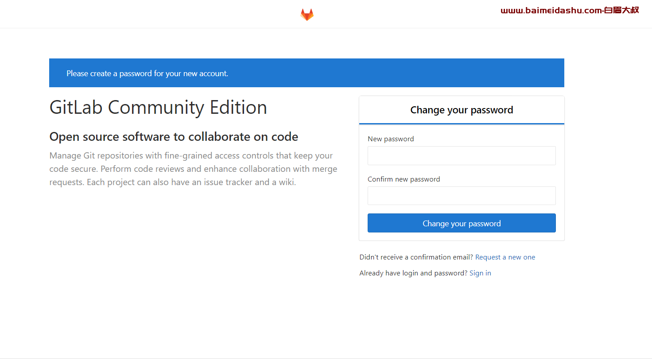The height and width of the screenshot is (360, 652).
Task: Click 'Didn't receive a confirmation email?' text
Action: 416,257
